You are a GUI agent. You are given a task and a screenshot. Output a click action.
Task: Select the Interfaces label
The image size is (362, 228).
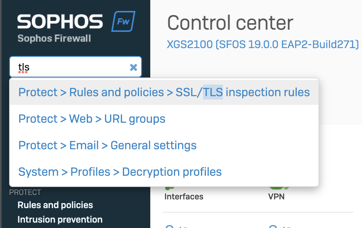click(x=184, y=196)
